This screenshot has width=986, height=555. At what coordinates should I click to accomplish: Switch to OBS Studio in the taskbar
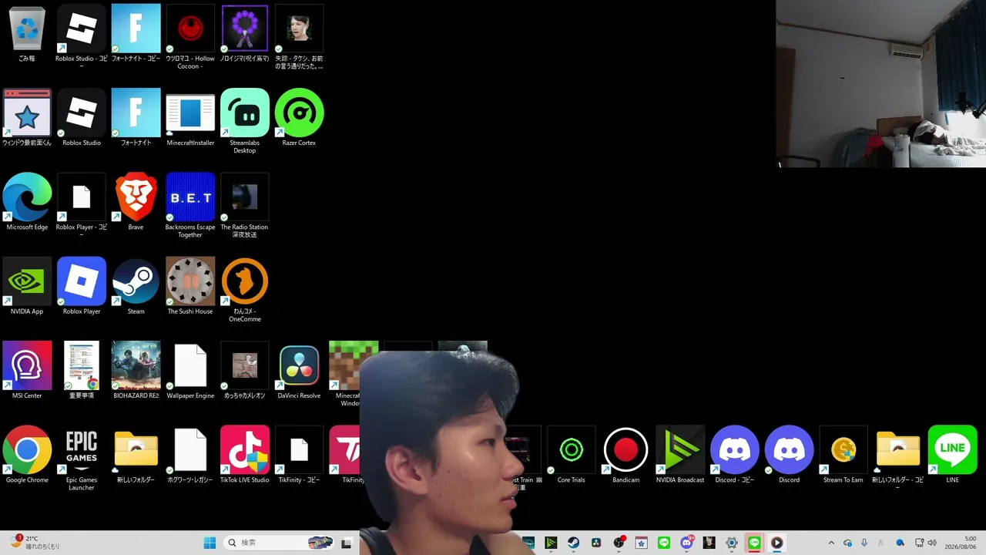[x=619, y=543]
